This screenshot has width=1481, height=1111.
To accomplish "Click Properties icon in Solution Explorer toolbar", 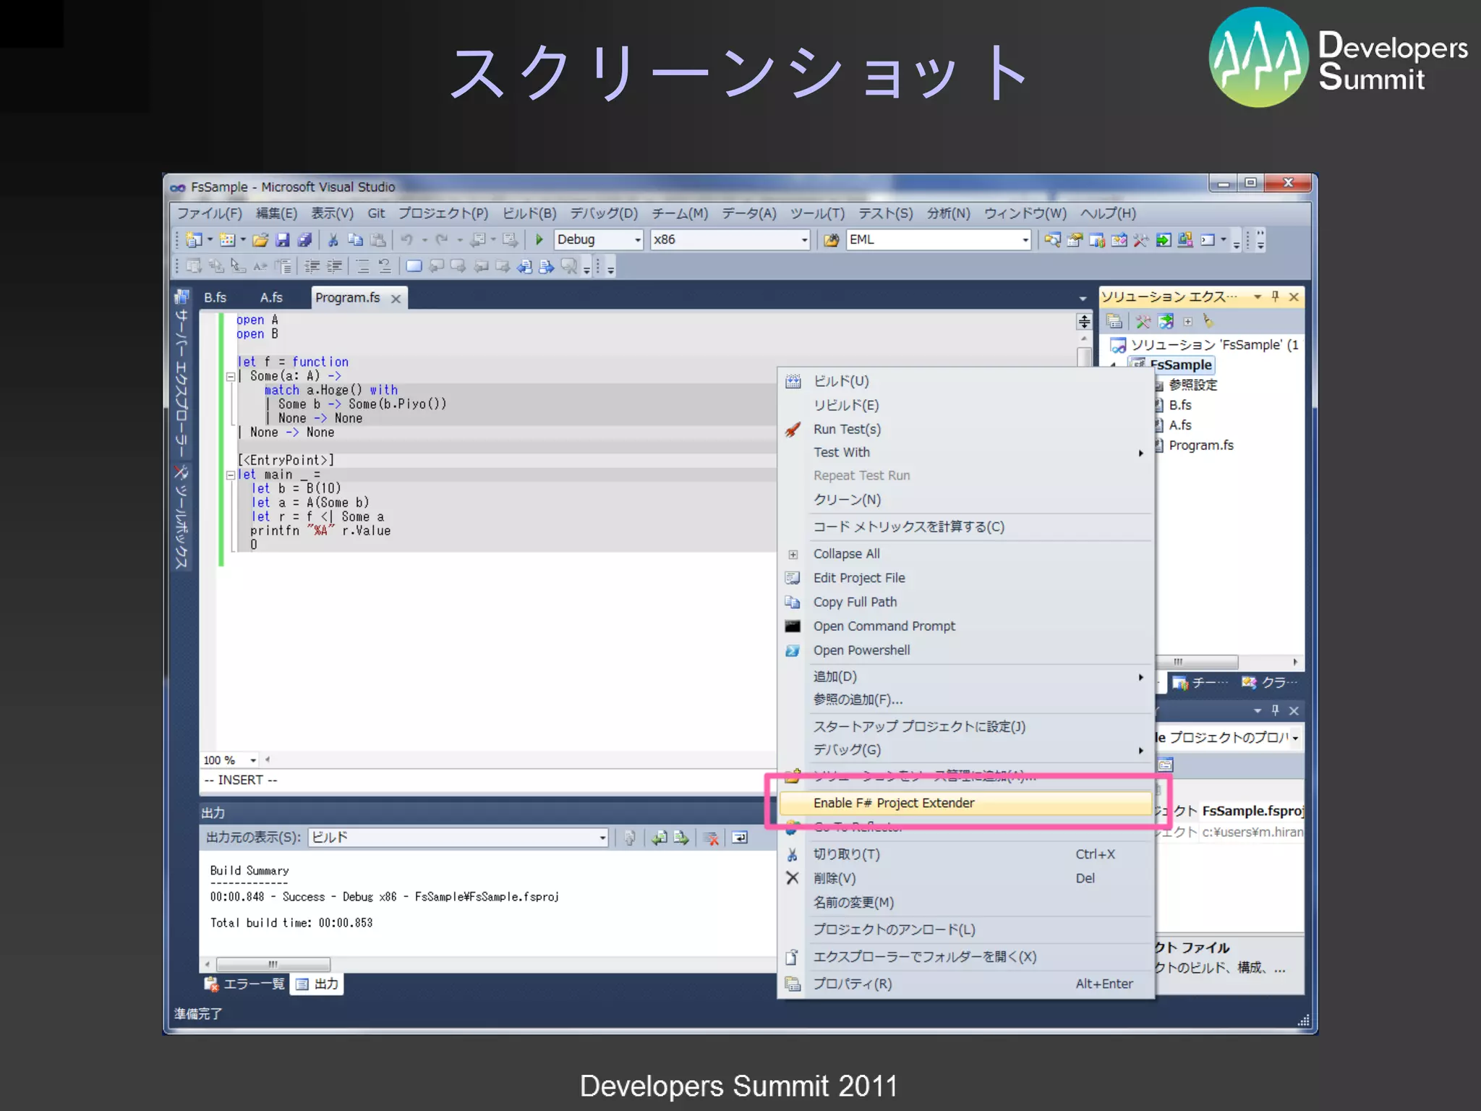I will [1114, 321].
